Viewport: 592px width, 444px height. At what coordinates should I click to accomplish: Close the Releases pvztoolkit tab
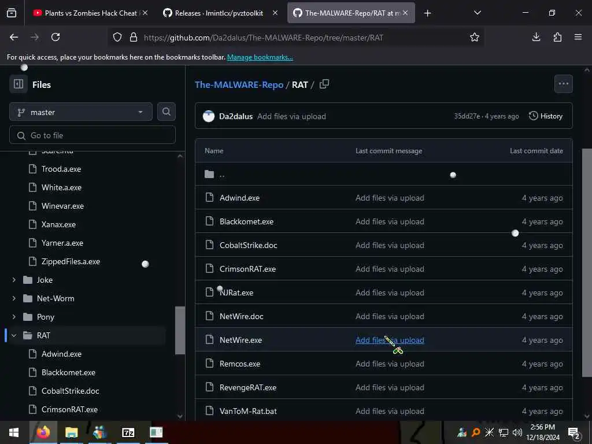[x=275, y=13]
